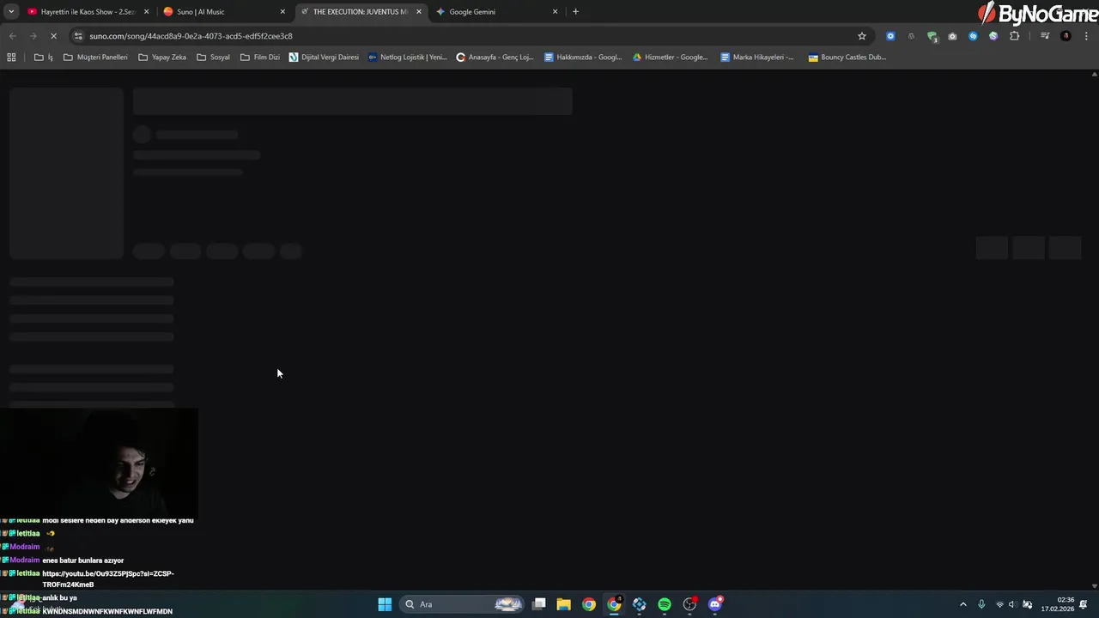Open the apps grid in bookmarks bar
Screen dimensions: 1099x618
pyautogui.click(x=11, y=58)
